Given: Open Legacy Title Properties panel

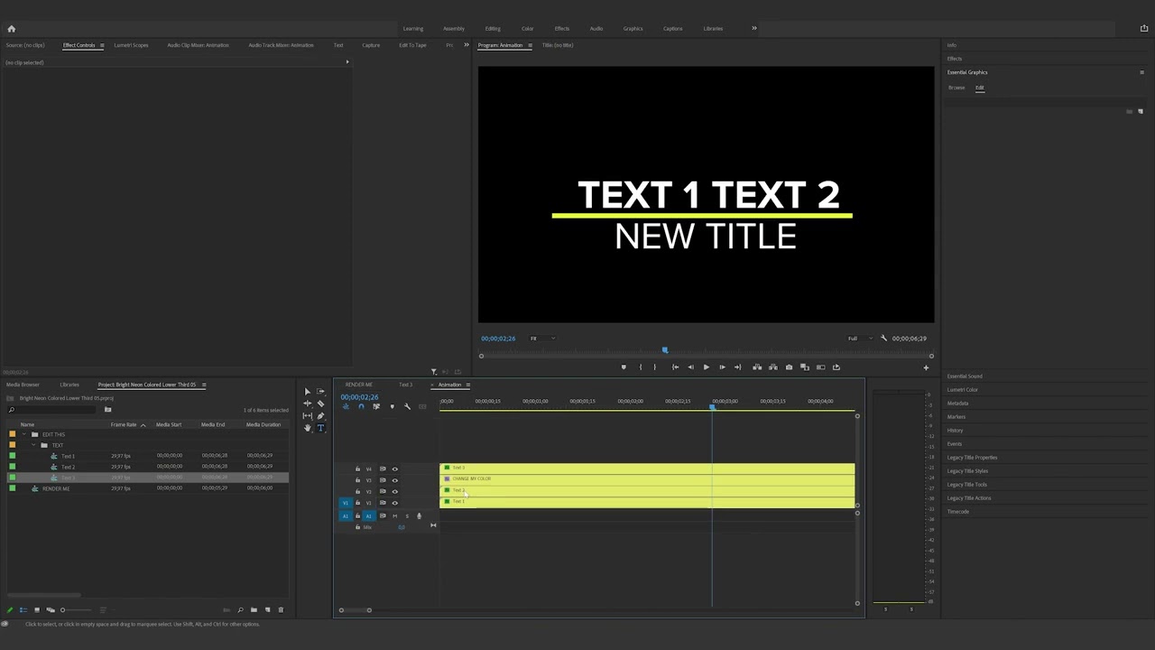Looking at the screenshot, I should (972, 458).
